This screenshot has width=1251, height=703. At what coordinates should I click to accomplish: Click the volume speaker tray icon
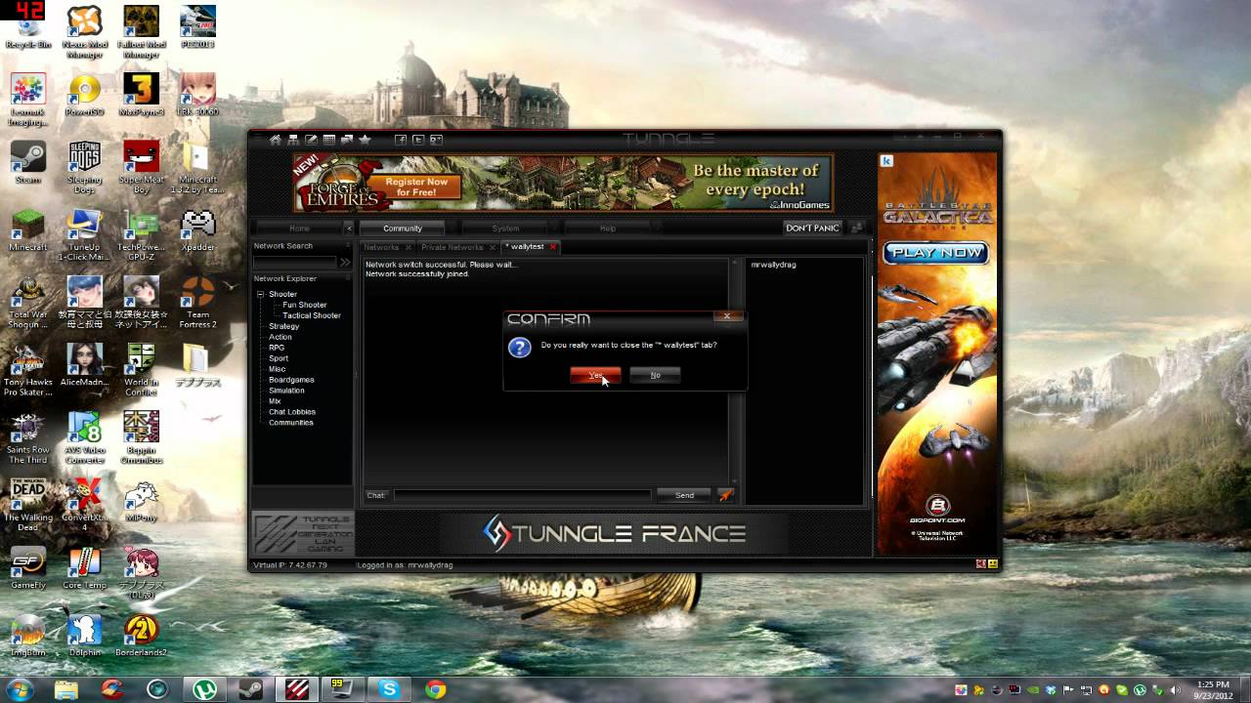1177,689
